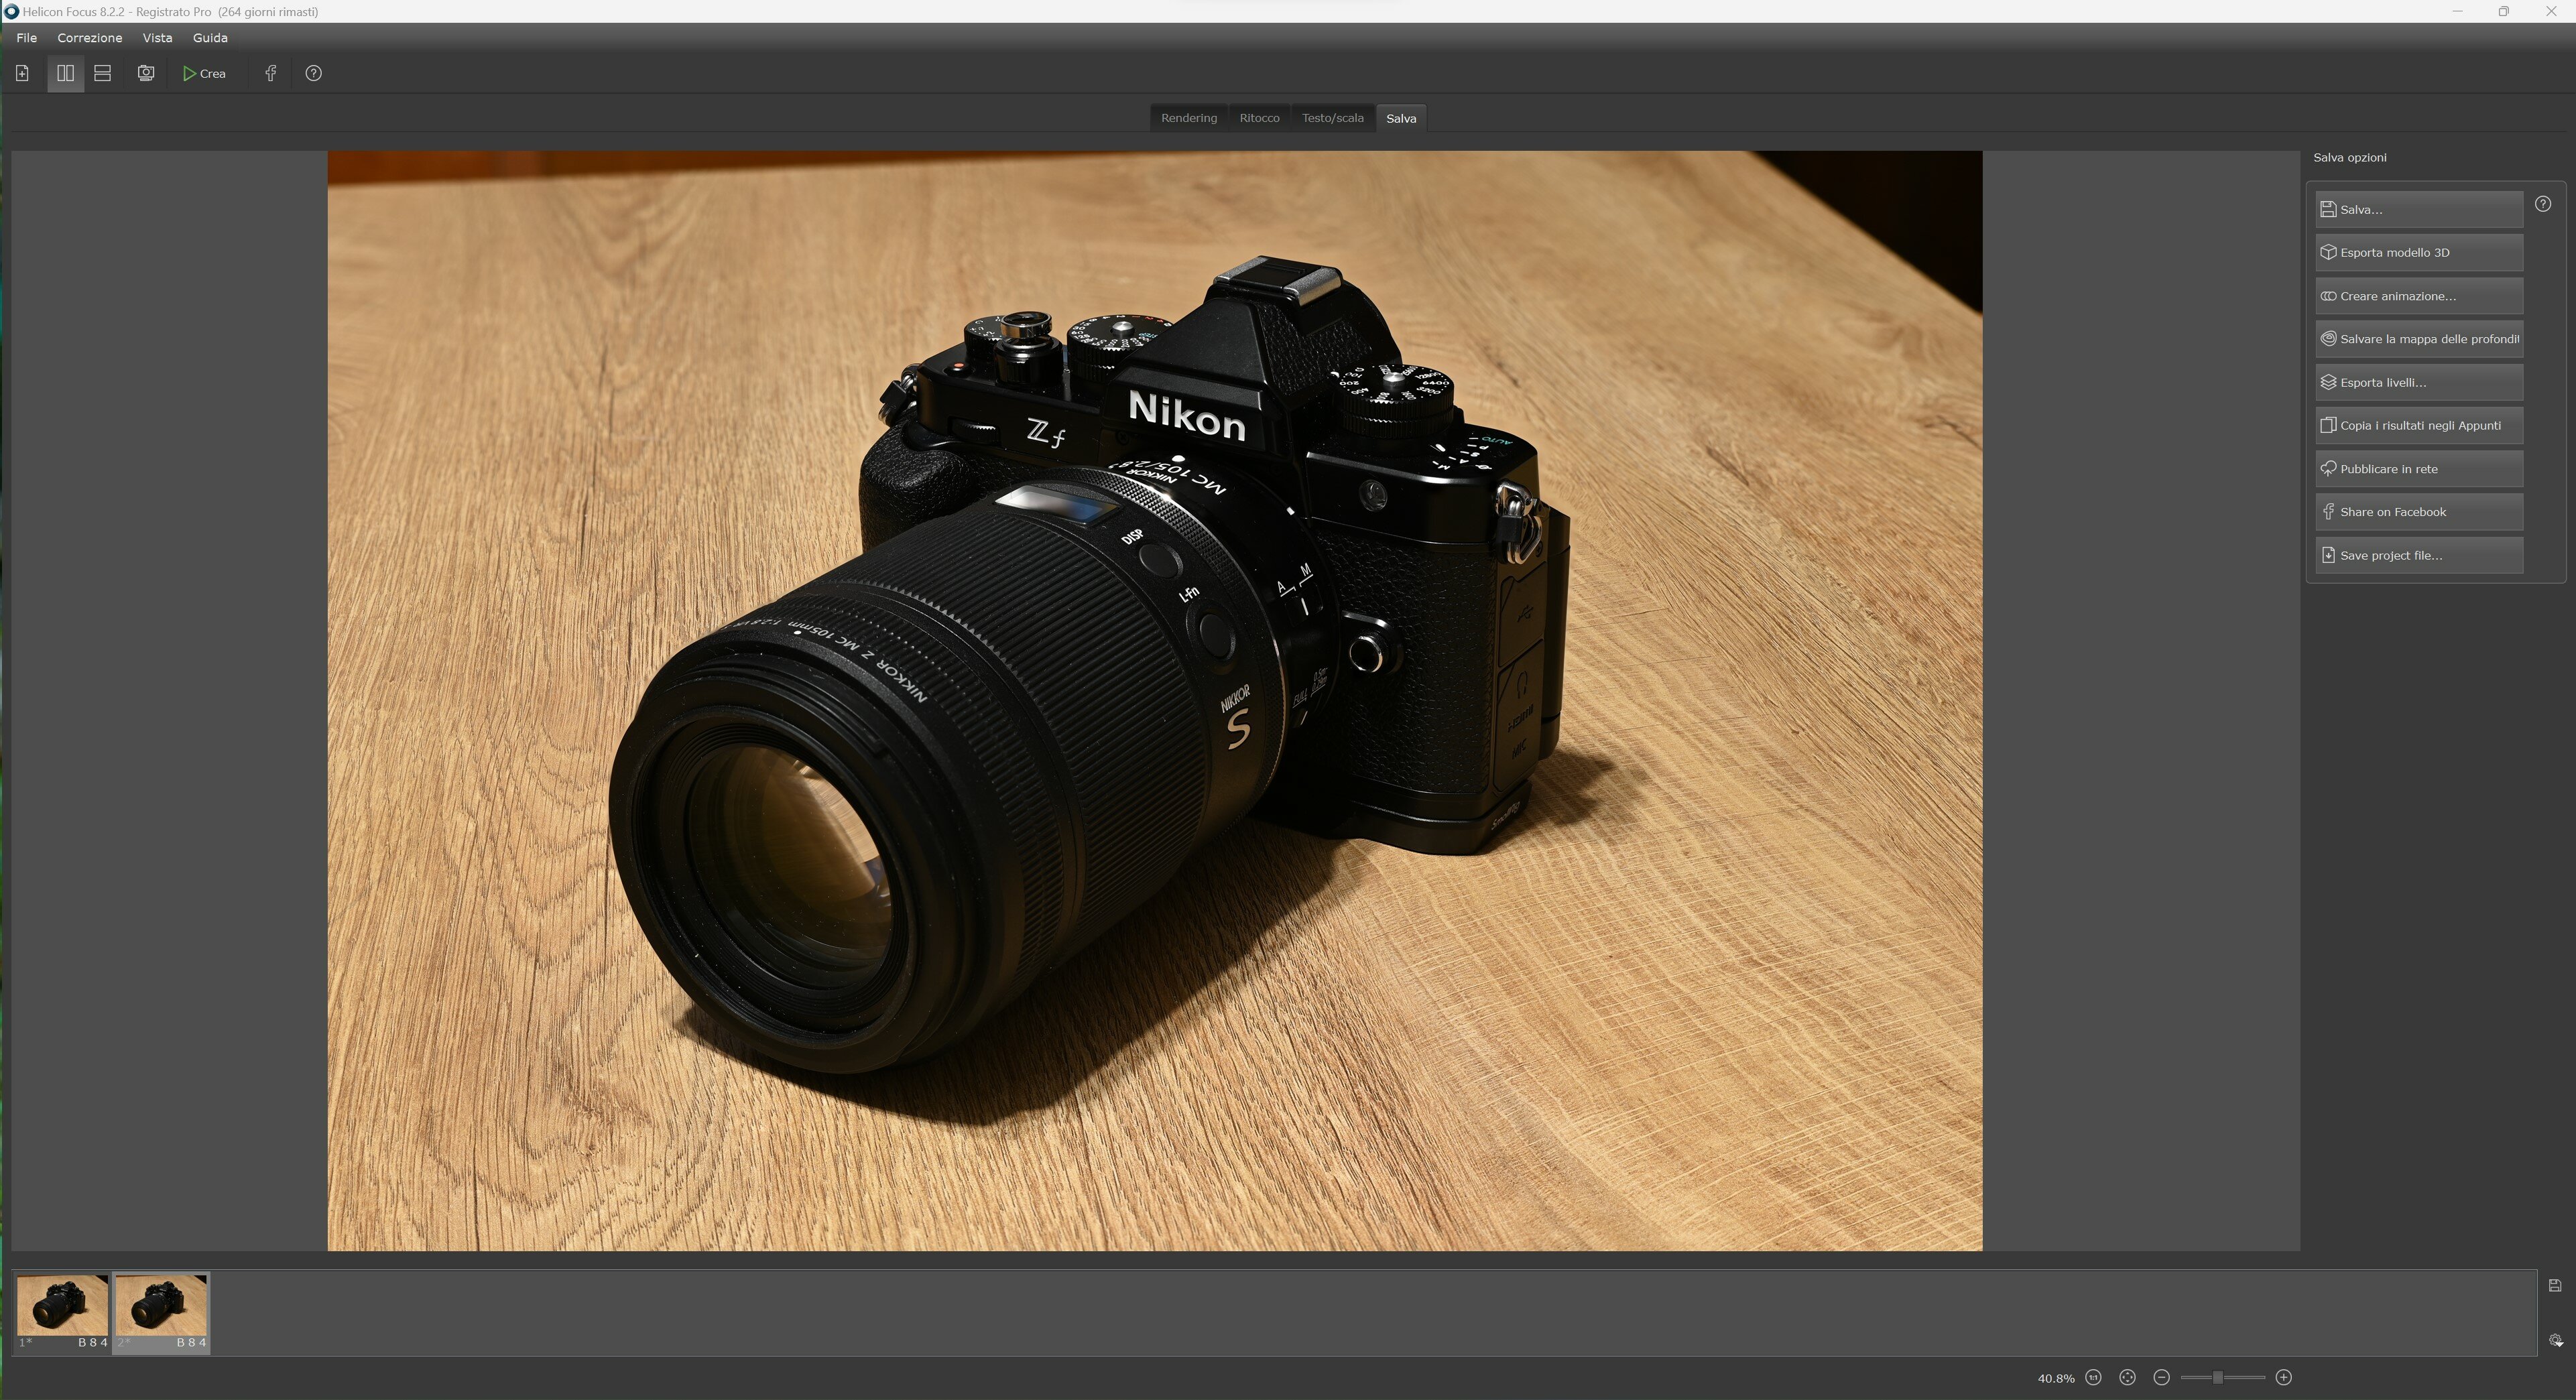Screen dimensions: 2576x1400
Task: Click Pubblicare in rete
Action: click(x=2418, y=469)
